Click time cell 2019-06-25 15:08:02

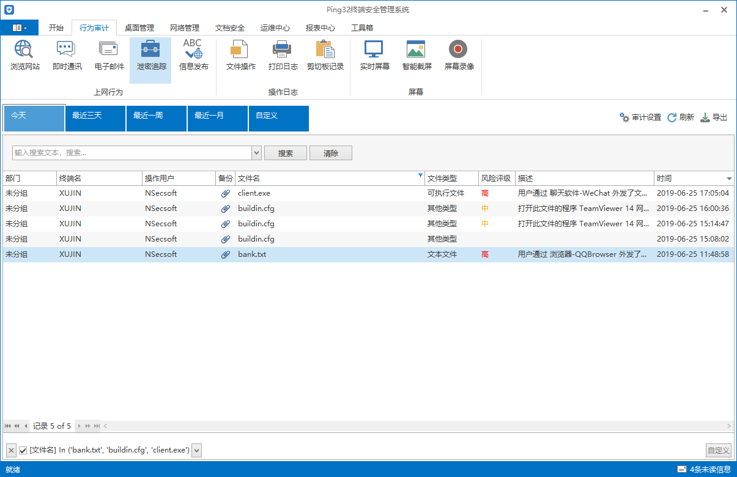click(x=694, y=239)
